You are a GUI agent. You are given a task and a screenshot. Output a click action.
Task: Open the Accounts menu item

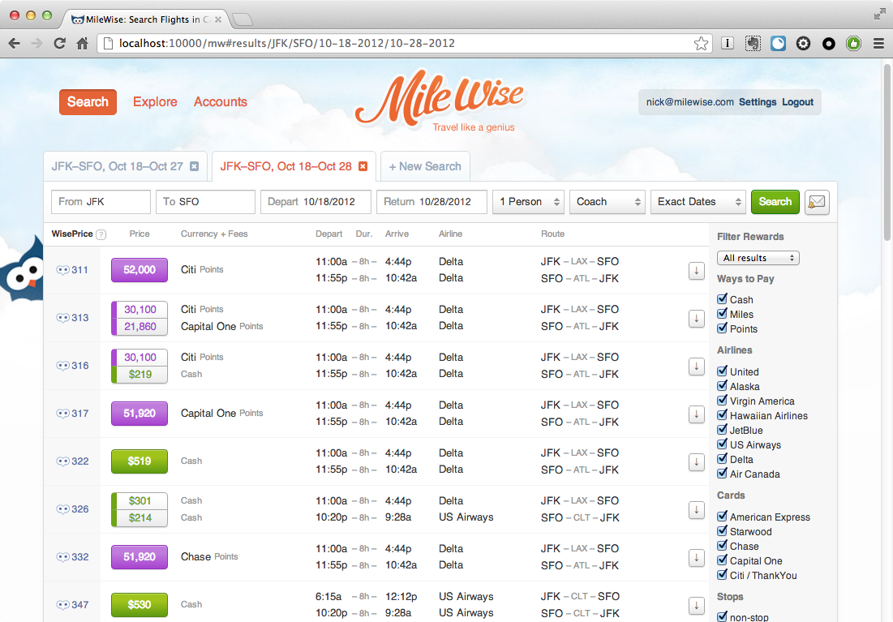tap(221, 102)
